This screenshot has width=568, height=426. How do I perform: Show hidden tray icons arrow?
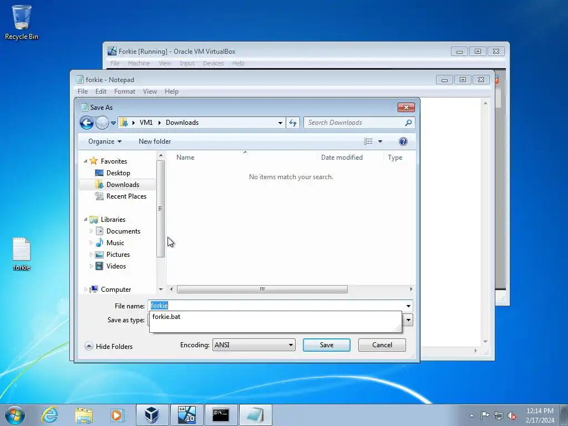click(x=471, y=415)
